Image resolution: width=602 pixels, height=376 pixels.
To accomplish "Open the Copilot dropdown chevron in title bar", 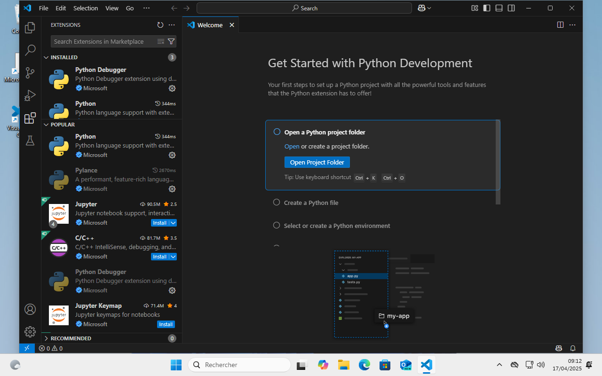I will [x=429, y=8].
